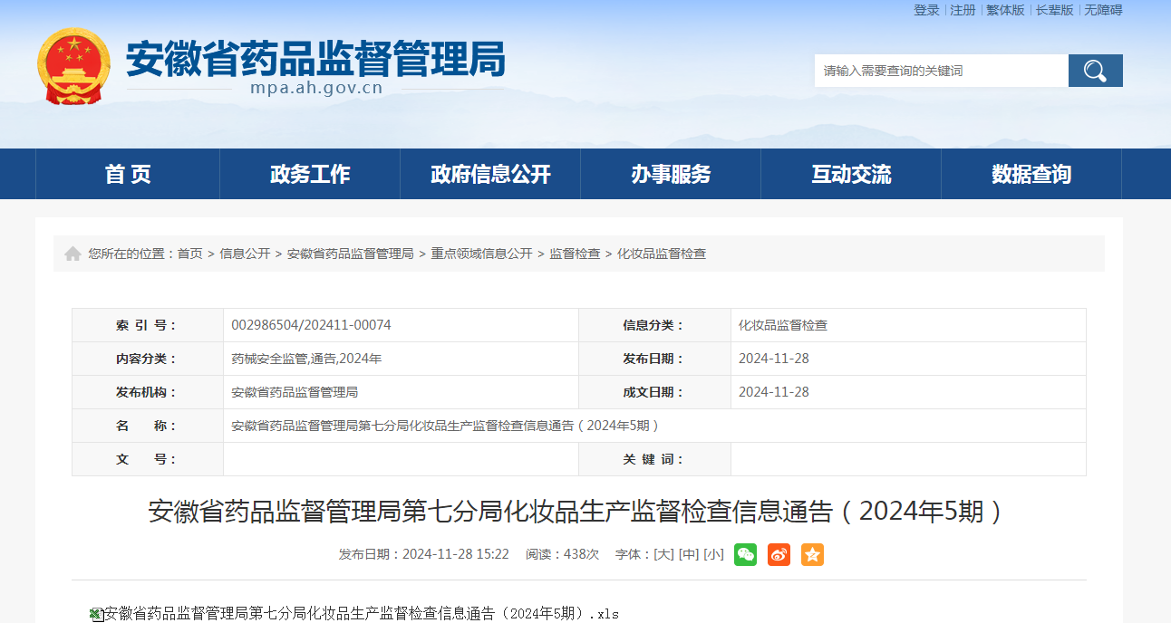
Task: Click breadcrumb link 信息公开
Action: coord(245,254)
